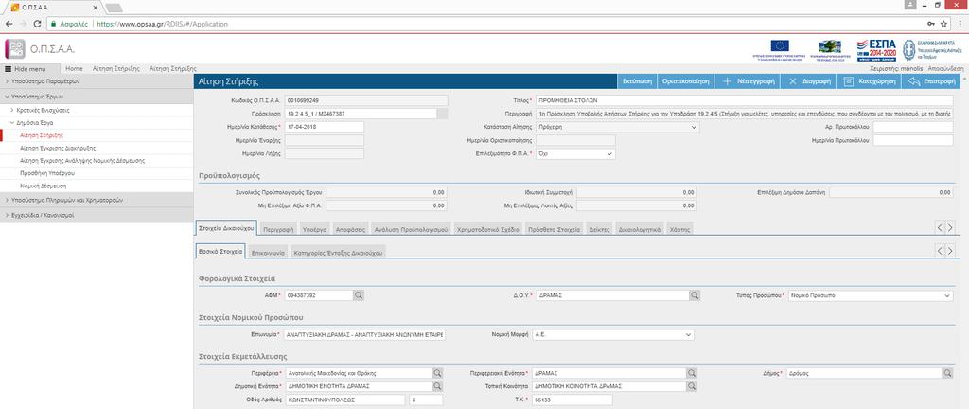Click the Home breadcrumb link
This screenshot has width=969, height=409.
point(74,68)
